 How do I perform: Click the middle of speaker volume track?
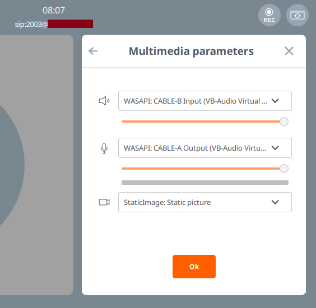205,122
